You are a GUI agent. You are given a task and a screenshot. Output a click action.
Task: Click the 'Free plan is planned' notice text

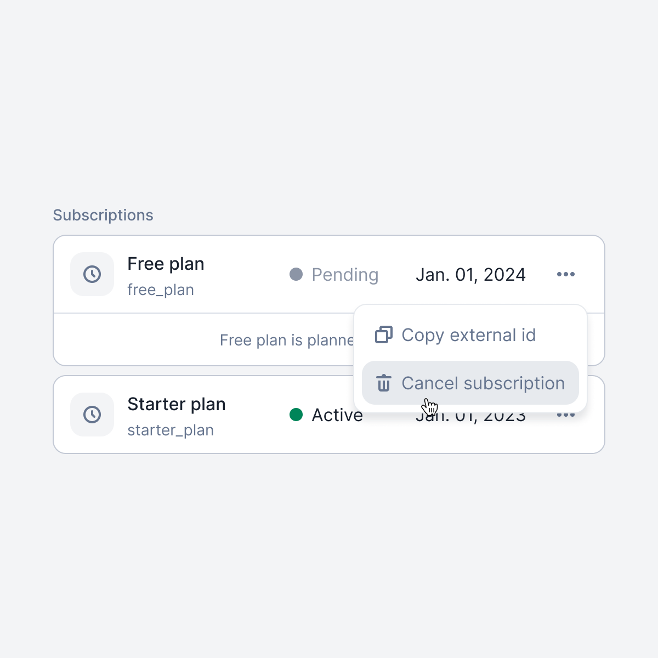coord(287,340)
